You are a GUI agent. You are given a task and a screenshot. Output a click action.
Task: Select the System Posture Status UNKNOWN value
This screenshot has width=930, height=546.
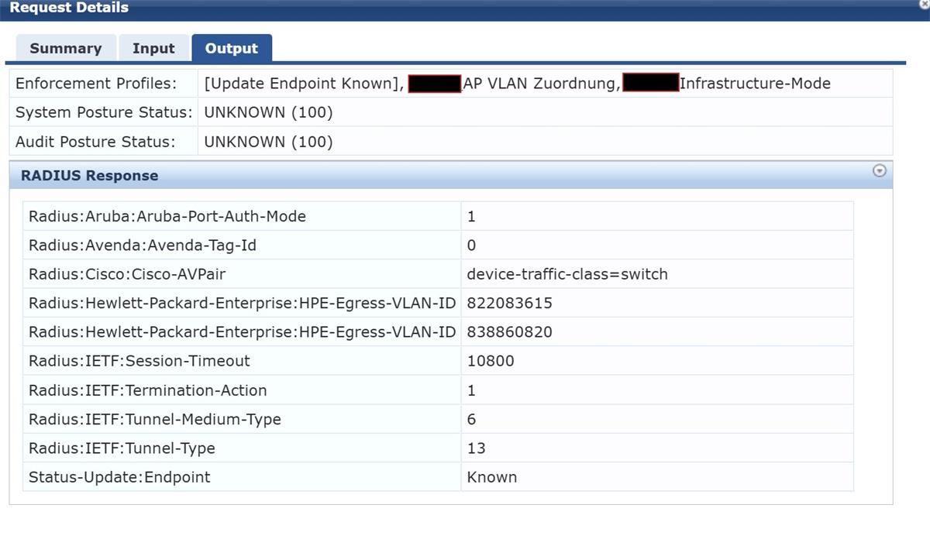click(268, 112)
